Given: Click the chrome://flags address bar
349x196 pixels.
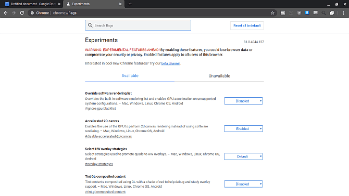Looking at the screenshot, I should (152, 13).
